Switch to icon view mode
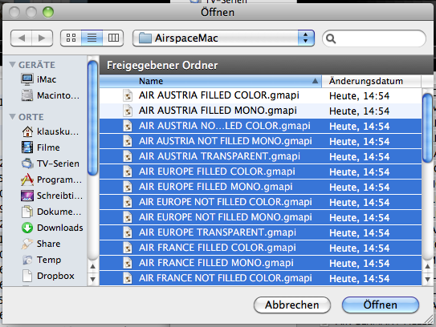The width and height of the screenshot is (436, 327). tap(71, 38)
